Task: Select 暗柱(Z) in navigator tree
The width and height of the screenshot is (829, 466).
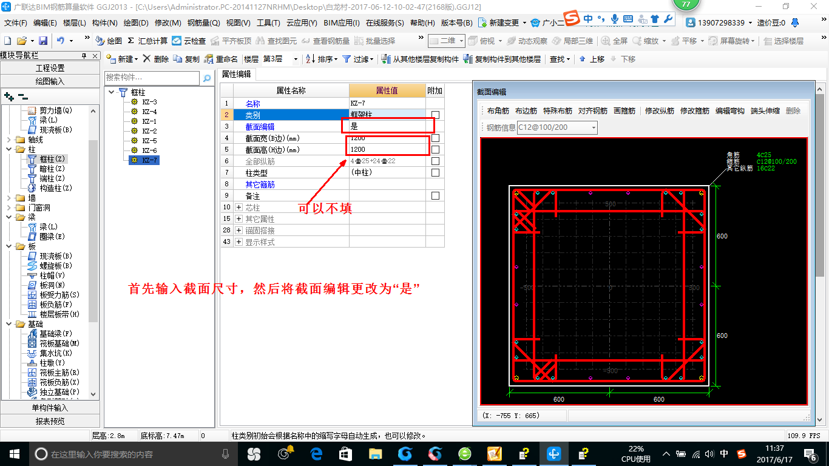Action: point(52,169)
